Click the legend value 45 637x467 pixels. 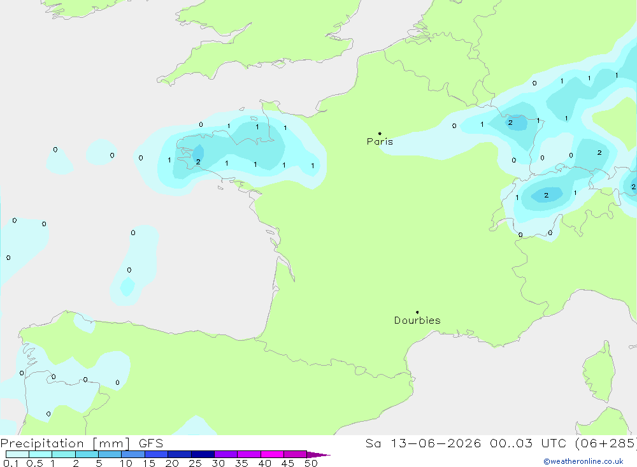pyautogui.click(x=288, y=463)
